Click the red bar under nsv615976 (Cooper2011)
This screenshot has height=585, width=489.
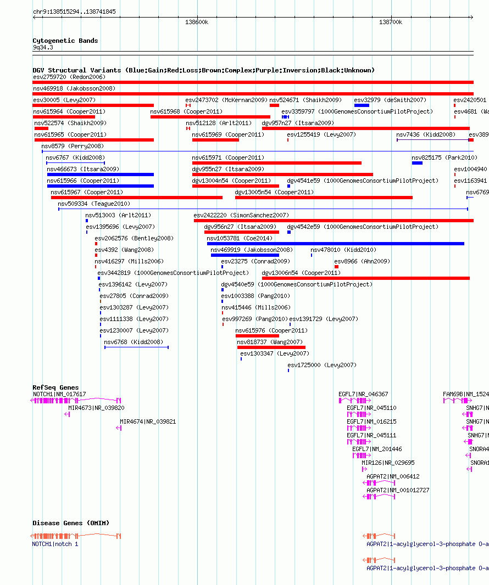257,336
